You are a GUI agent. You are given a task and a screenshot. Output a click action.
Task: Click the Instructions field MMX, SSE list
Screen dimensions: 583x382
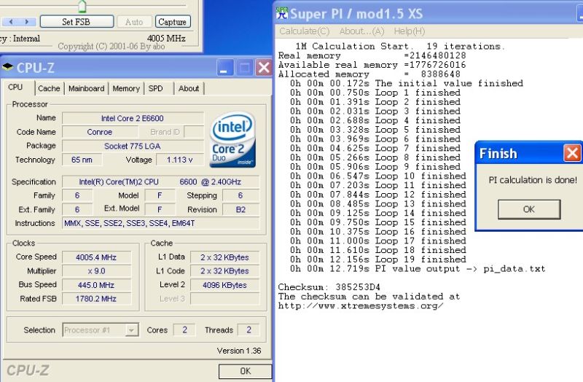[160, 223]
